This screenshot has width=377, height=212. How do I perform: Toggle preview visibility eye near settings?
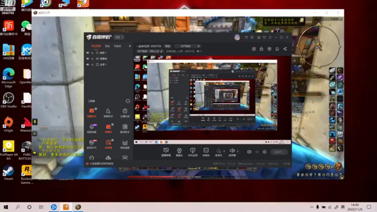257,152
